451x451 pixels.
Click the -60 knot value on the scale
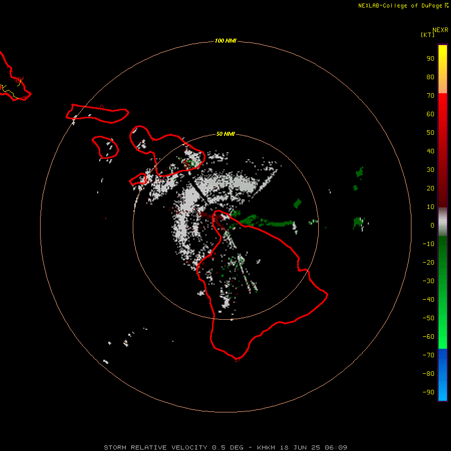point(428,337)
